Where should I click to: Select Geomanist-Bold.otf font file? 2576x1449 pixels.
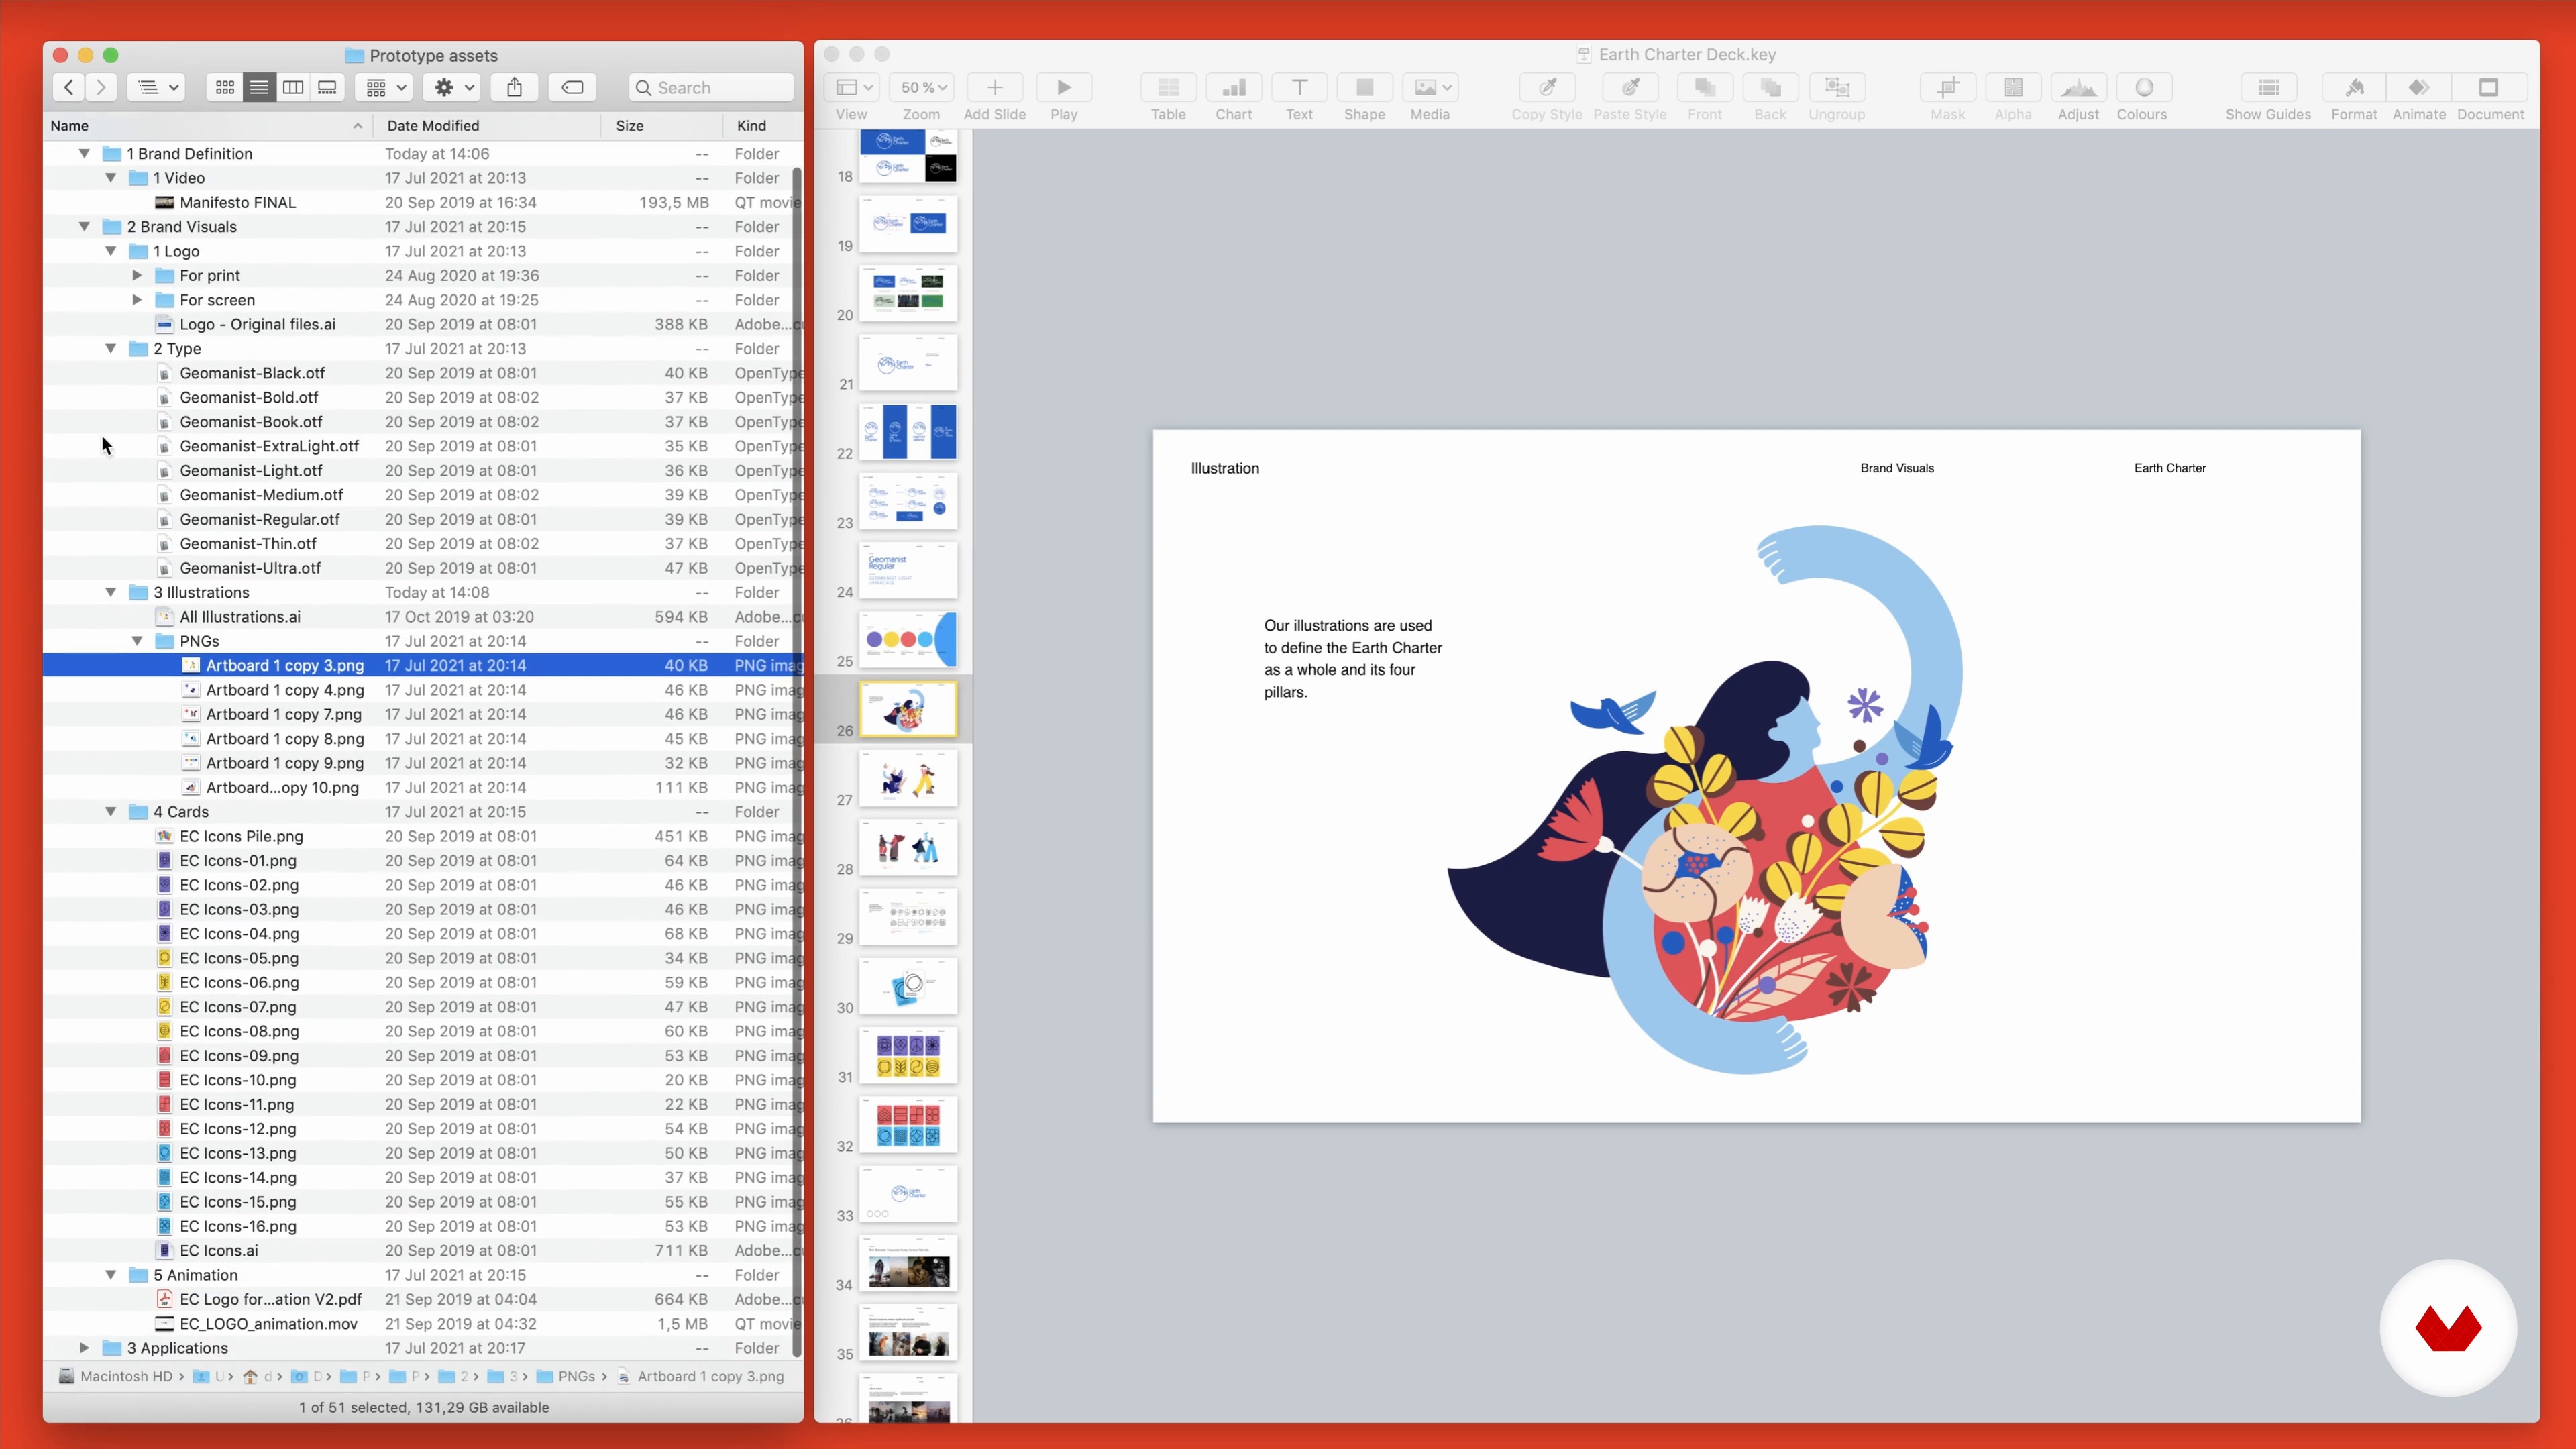click(x=423, y=397)
